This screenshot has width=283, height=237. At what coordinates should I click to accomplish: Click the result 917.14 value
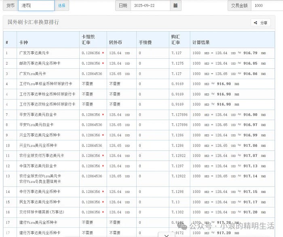click(x=250, y=176)
